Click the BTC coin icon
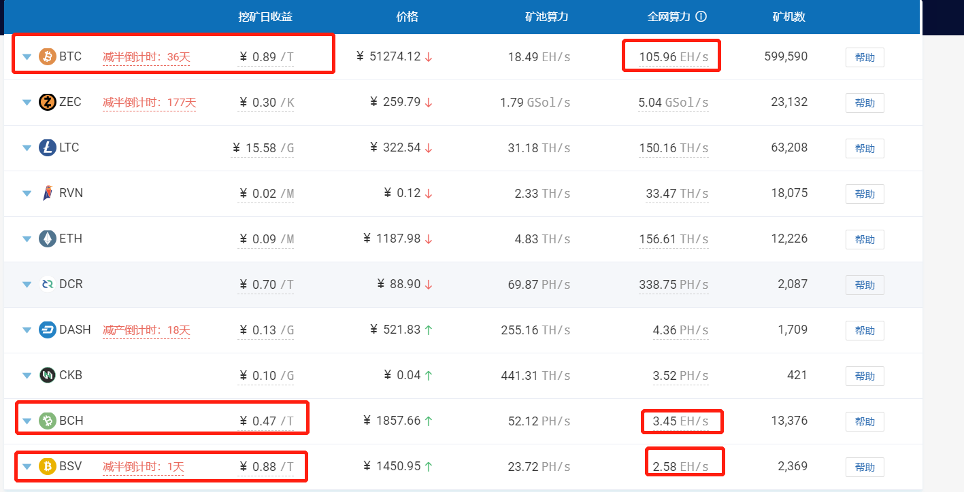Image resolution: width=964 pixels, height=492 pixels. [47, 56]
